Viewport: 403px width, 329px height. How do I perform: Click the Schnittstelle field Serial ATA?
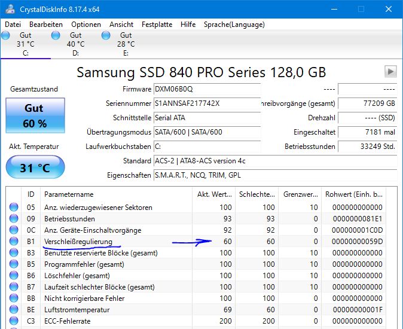point(207,118)
